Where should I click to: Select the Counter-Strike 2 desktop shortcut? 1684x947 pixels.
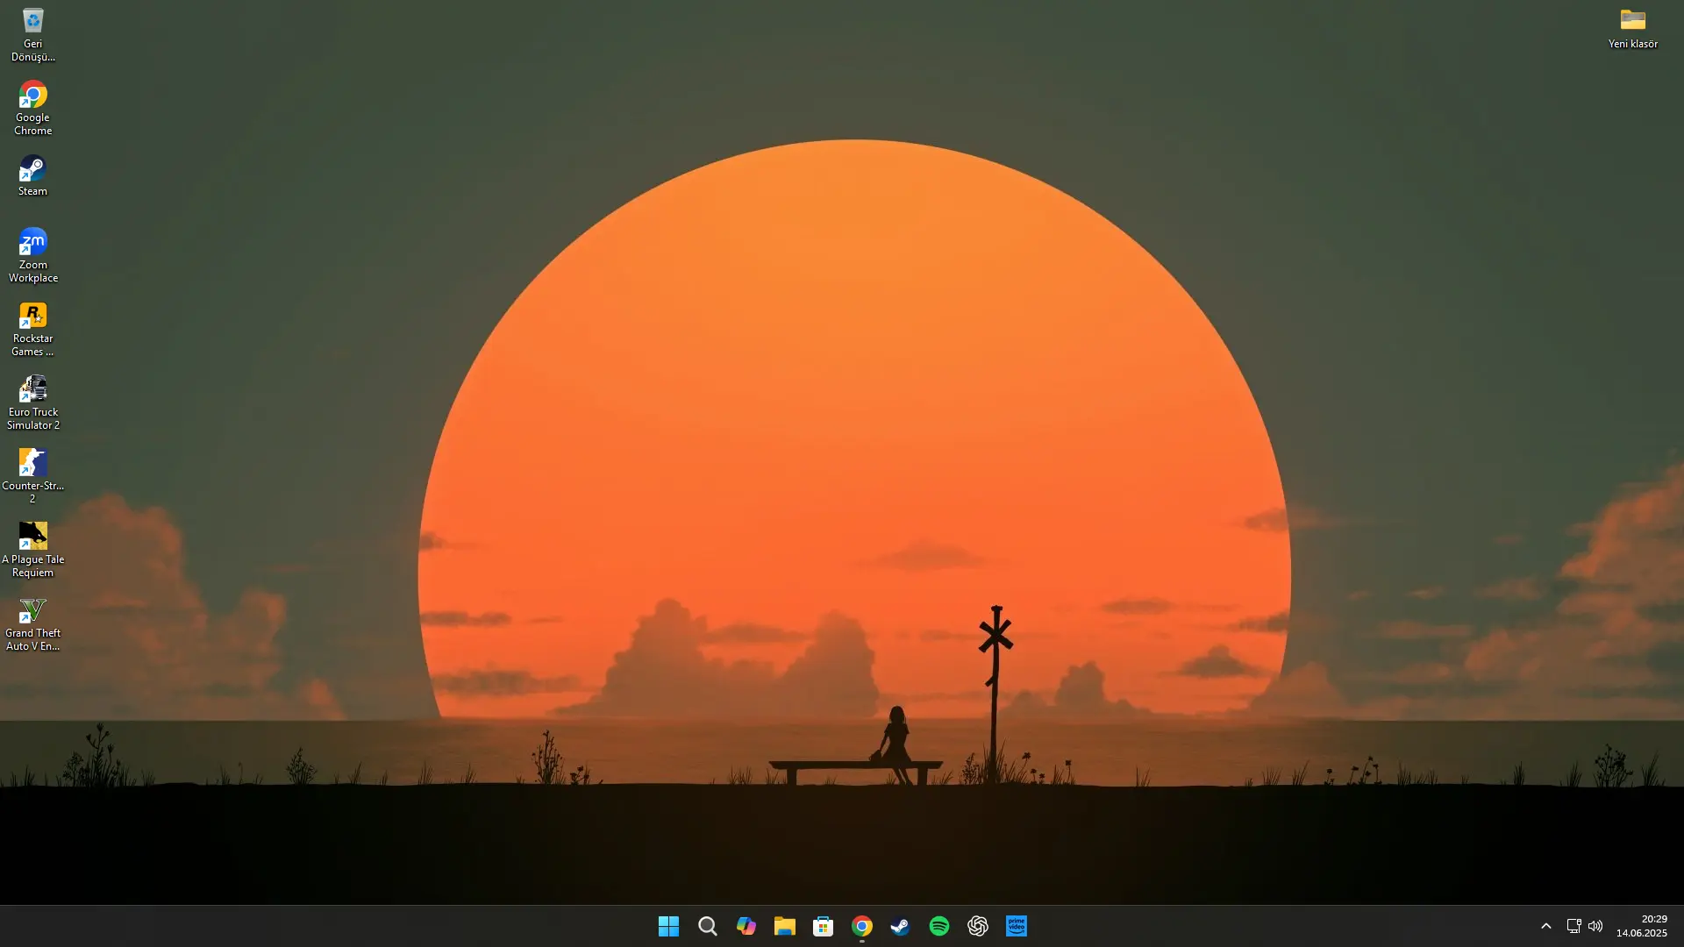point(32,477)
